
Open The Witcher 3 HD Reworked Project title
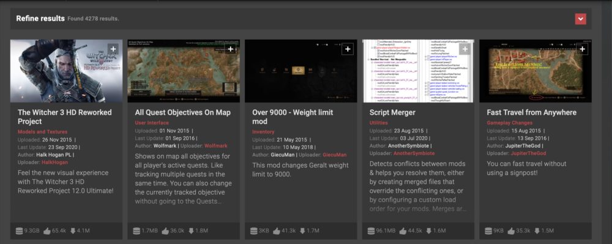pyautogui.click(x=65, y=117)
